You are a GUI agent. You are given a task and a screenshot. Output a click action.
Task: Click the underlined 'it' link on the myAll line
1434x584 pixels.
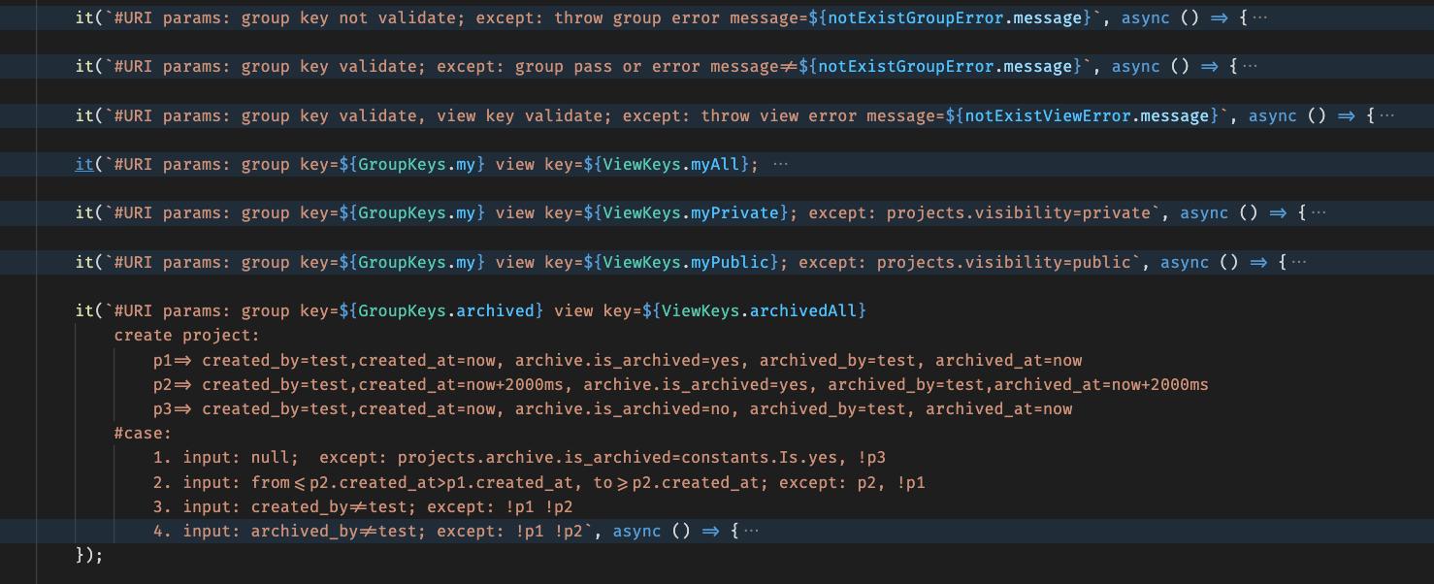[85, 164]
